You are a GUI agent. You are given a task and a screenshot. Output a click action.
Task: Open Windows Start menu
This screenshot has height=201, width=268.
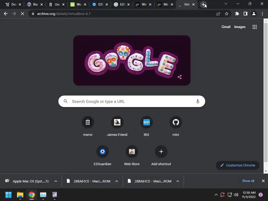click(8, 195)
